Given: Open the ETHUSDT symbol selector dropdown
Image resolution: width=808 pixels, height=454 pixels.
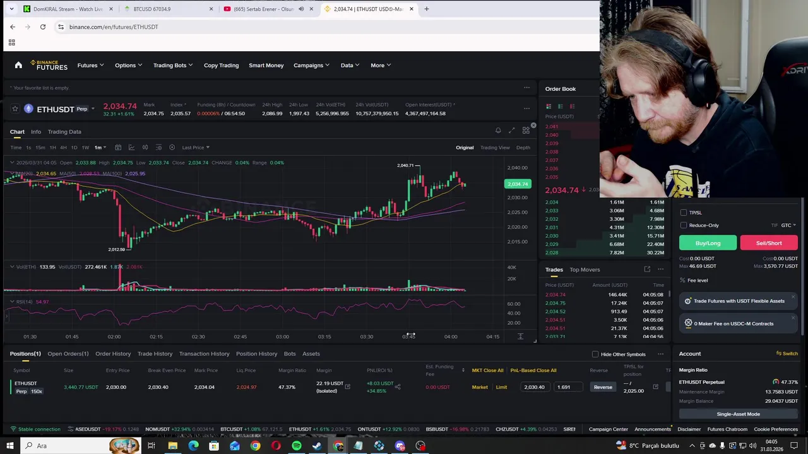Looking at the screenshot, I should (93, 109).
